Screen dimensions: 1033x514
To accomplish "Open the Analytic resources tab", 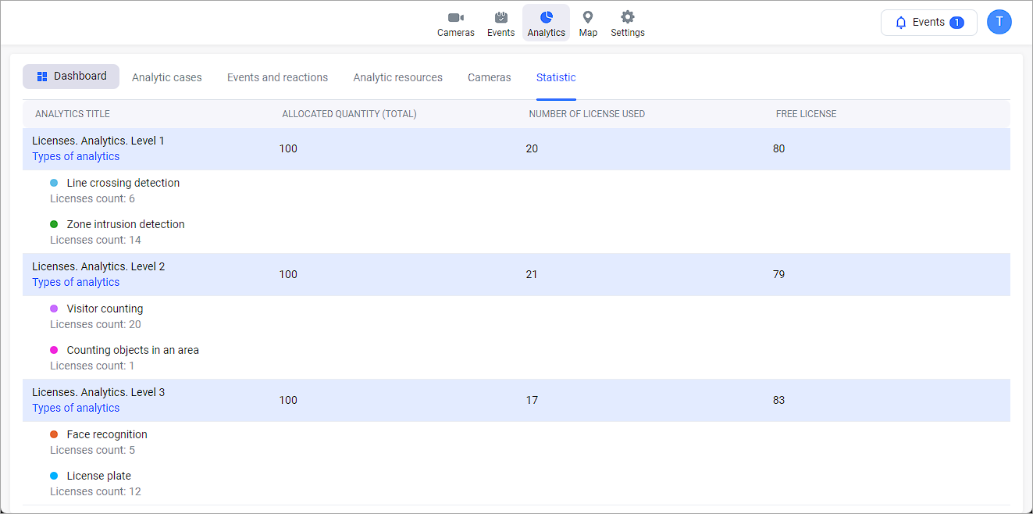I will tap(397, 77).
